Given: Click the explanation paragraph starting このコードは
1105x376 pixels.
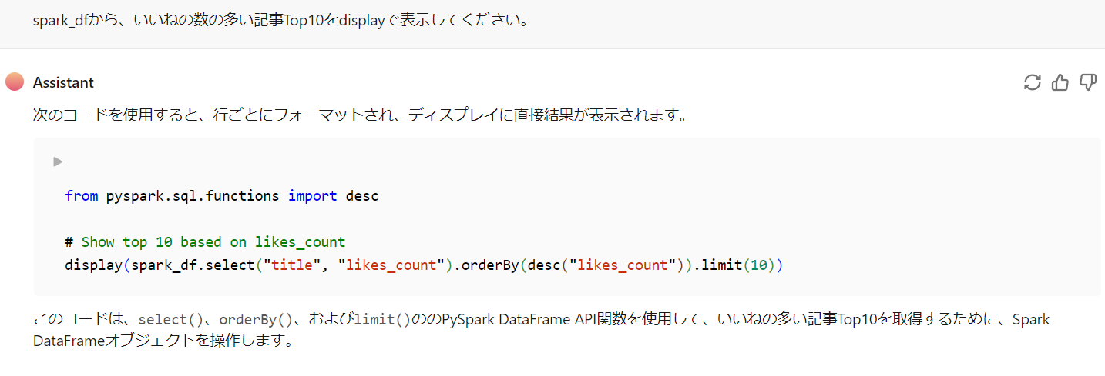Looking at the screenshot, I should (x=542, y=329).
